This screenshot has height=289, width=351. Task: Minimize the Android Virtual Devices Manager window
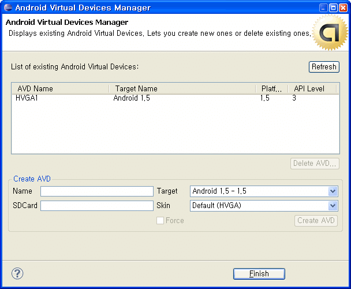click(323, 8)
